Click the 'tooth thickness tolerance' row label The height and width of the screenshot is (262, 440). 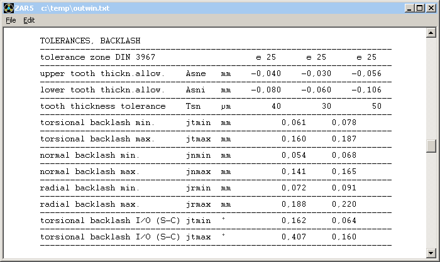coord(103,106)
